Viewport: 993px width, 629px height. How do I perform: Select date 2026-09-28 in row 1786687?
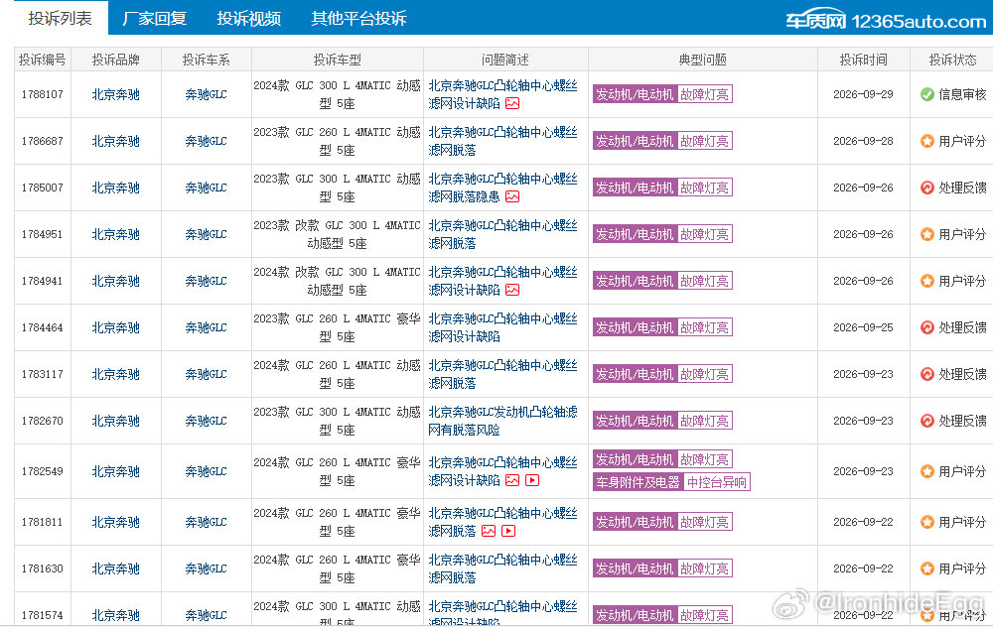click(x=863, y=141)
